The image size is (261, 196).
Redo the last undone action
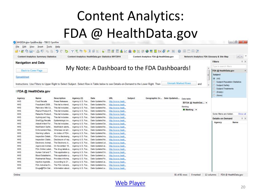coord(61,51)
